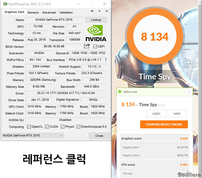Click the Pixel Fillrate value 103.7 GPixel/s
Viewport: 202px width, 178px height.
[x=38, y=73]
